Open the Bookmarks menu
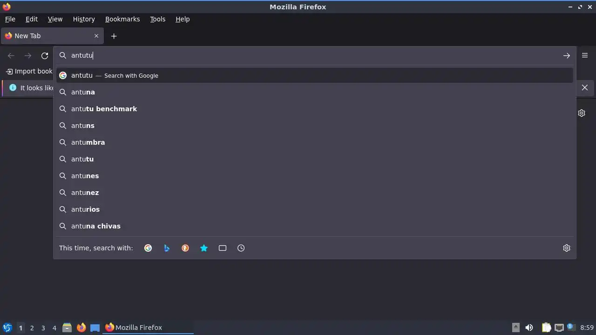 click(122, 19)
